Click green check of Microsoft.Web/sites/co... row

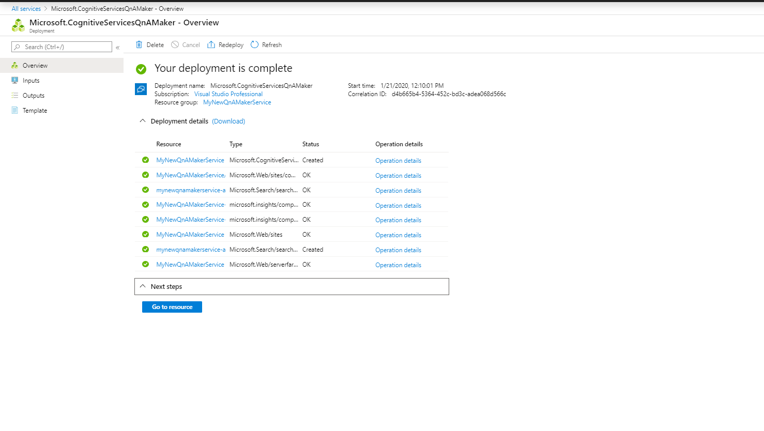(145, 175)
